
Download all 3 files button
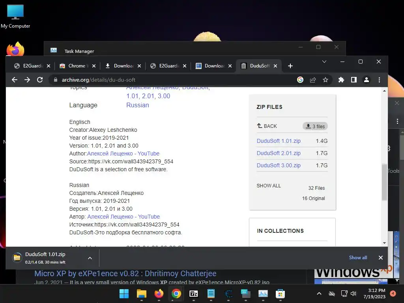click(x=315, y=126)
